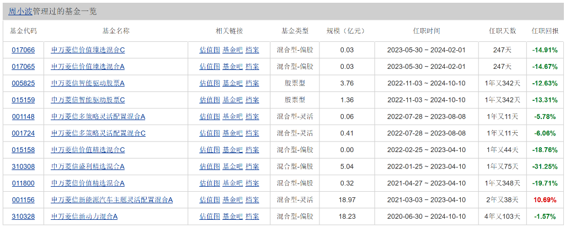565x227 pixels.
Task: View 估值图 for 申万菱信盛利精选混合A
Action: [x=210, y=166]
